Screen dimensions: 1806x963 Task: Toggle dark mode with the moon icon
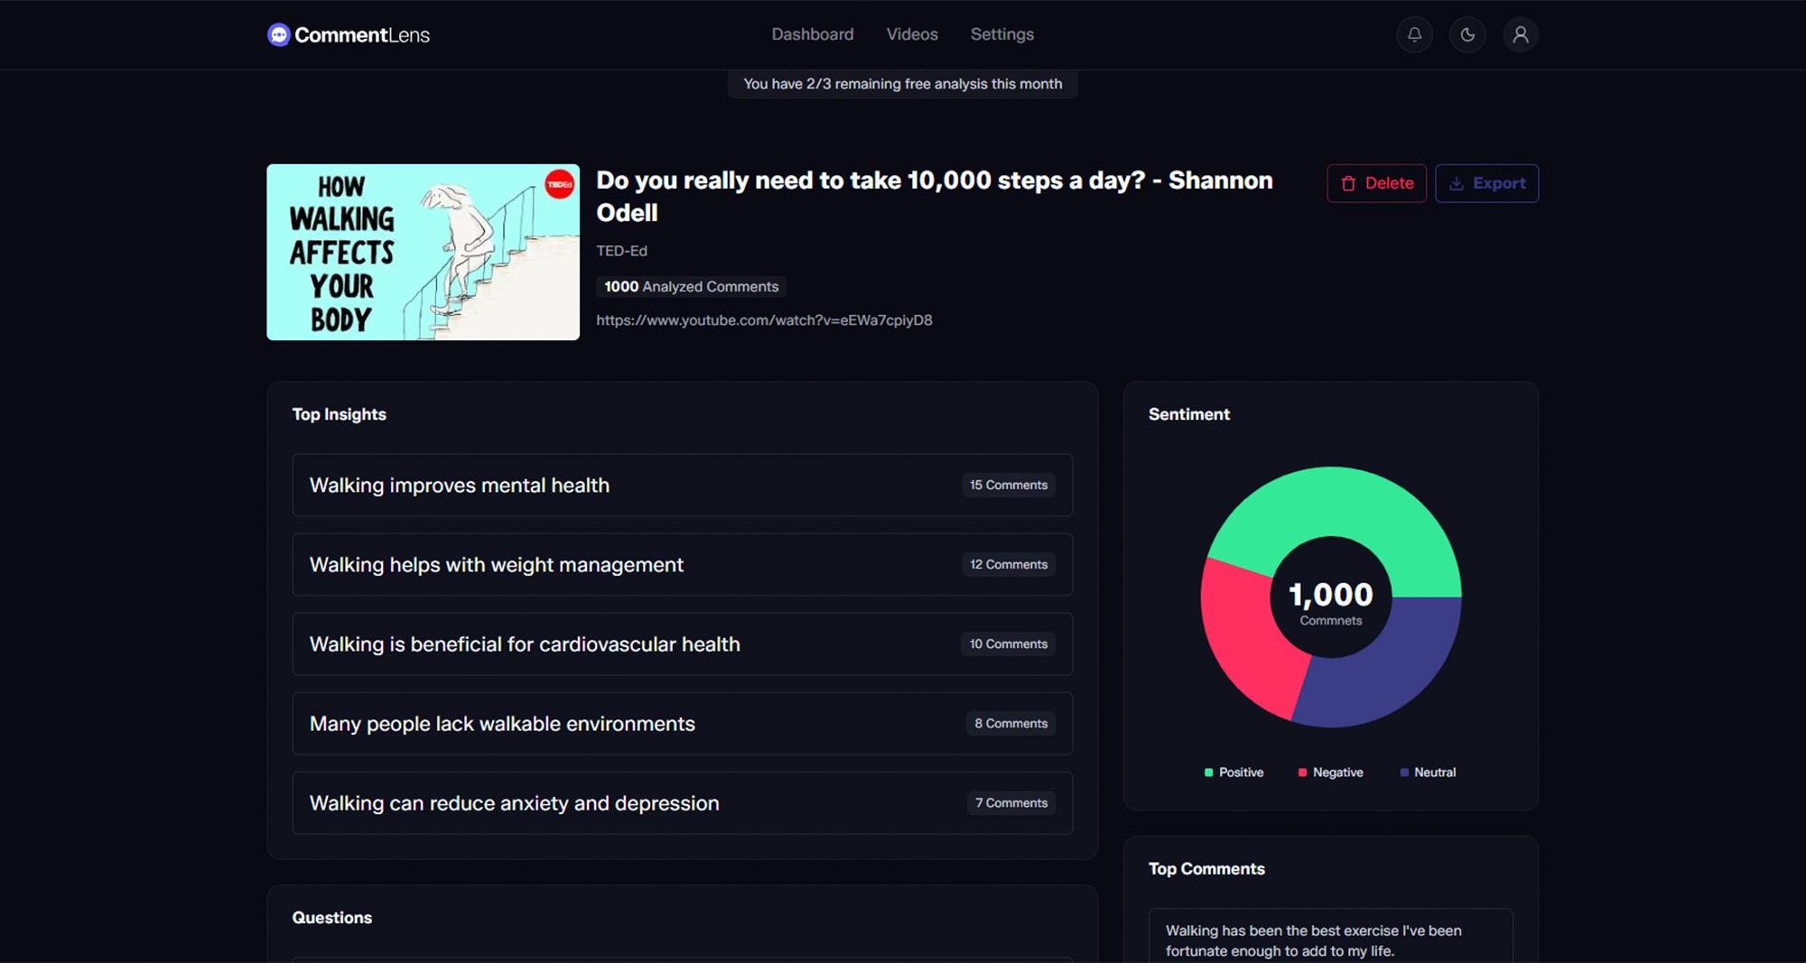(1467, 34)
